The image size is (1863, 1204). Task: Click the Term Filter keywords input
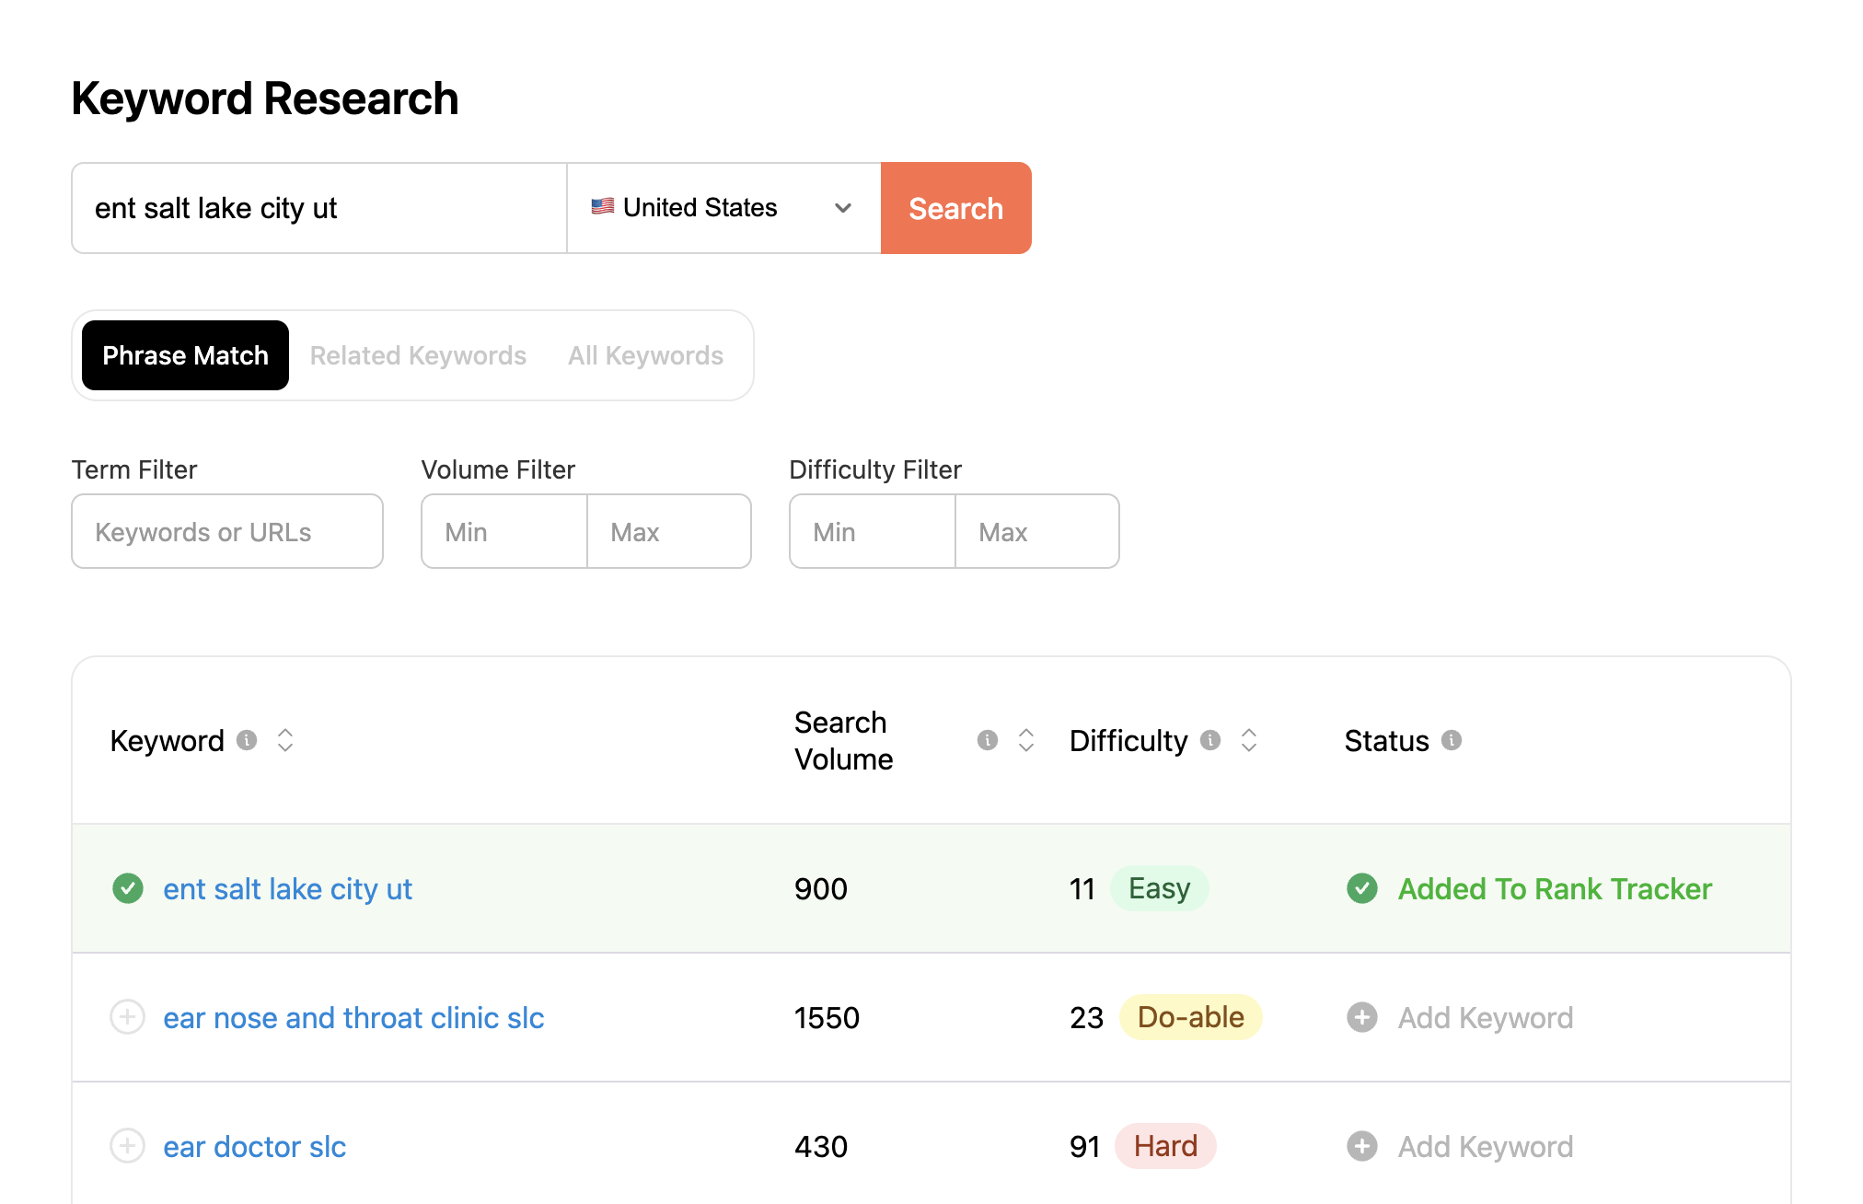pyautogui.click(x=227, y=532)
